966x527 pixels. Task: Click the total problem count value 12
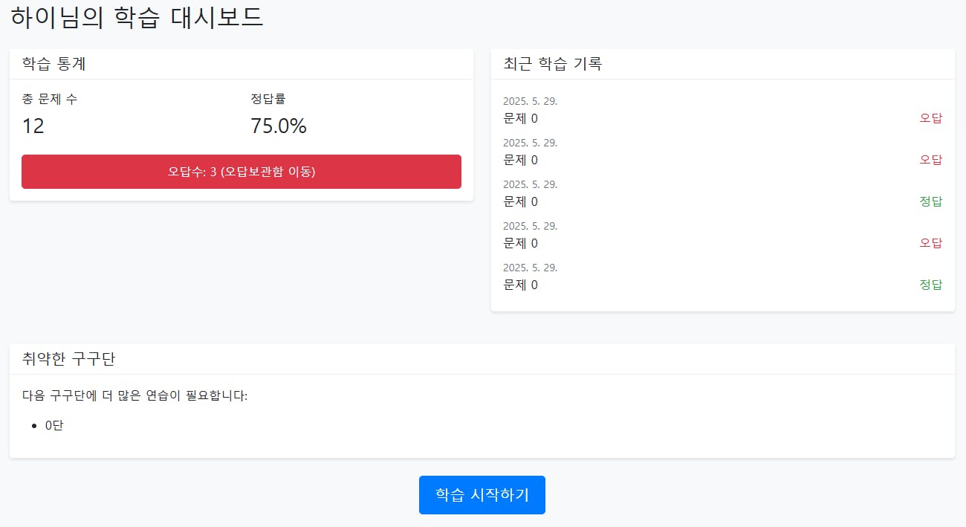[33, 126]
